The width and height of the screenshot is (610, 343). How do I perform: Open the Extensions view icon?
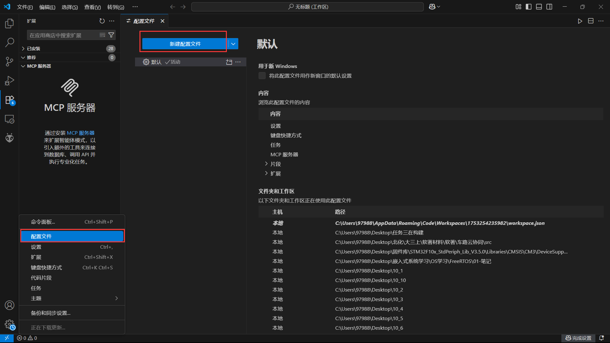10,100
